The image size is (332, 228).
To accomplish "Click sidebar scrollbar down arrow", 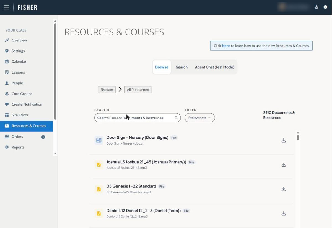I will [55, 153].
